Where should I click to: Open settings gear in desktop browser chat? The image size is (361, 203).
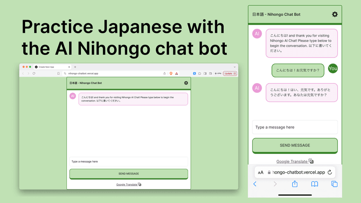(x=186, y=83)
